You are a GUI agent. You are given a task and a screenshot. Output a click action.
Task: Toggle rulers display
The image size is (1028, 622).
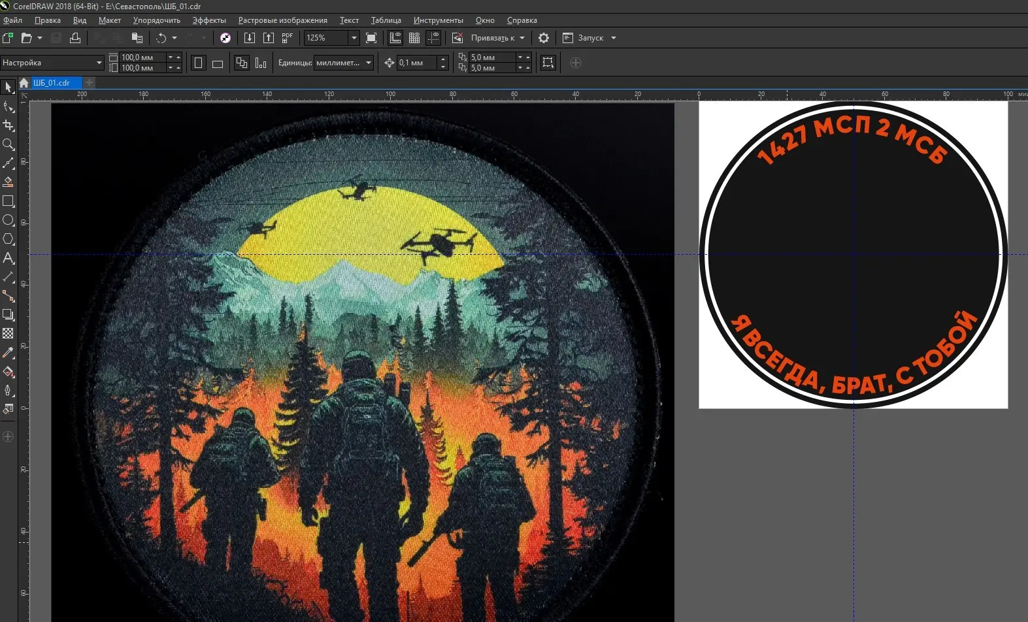click(x=395, y=38)
